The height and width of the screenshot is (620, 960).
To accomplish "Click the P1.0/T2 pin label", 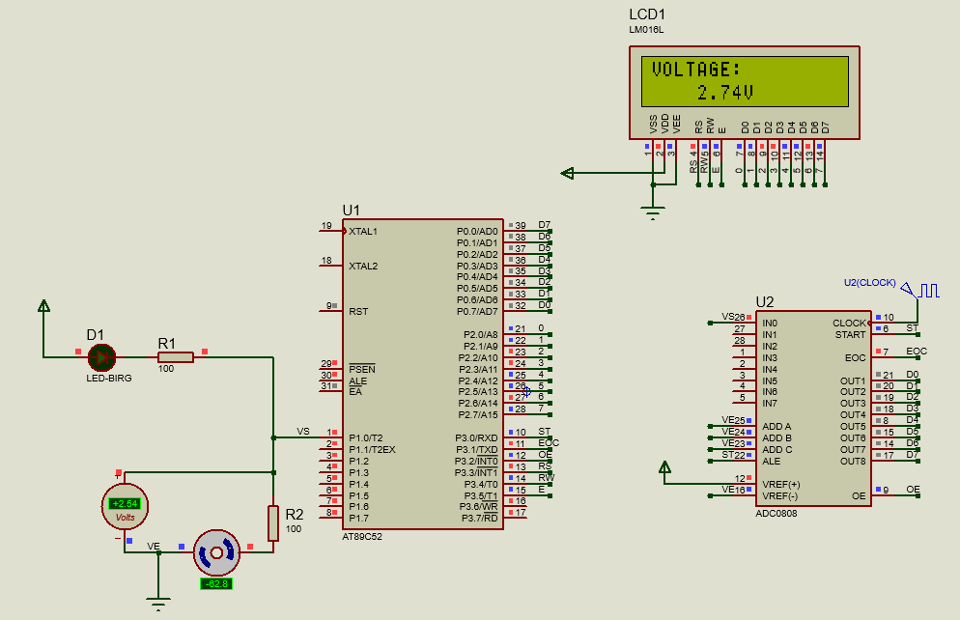I will [x=365, y=438].
